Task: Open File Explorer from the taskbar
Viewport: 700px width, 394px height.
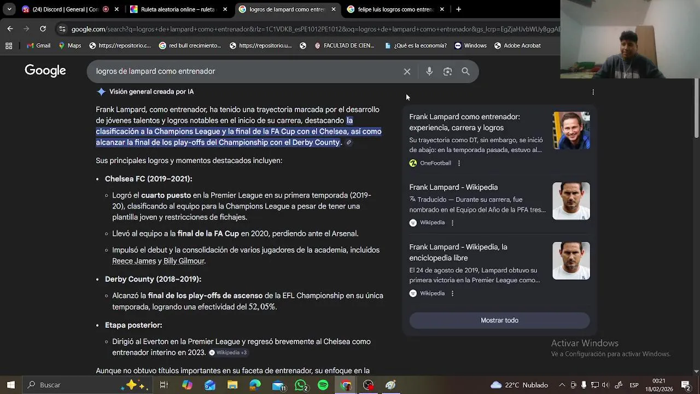Action: coord(232,385)
